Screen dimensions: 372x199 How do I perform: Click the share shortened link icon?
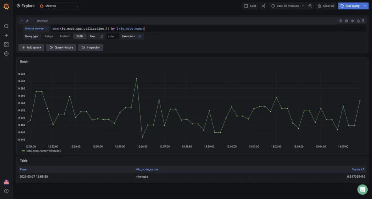click(x=264, y=6)
